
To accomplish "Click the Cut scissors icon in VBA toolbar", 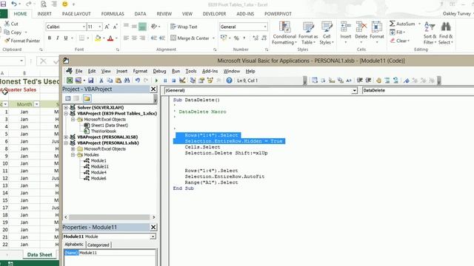I will pos(101,81).
